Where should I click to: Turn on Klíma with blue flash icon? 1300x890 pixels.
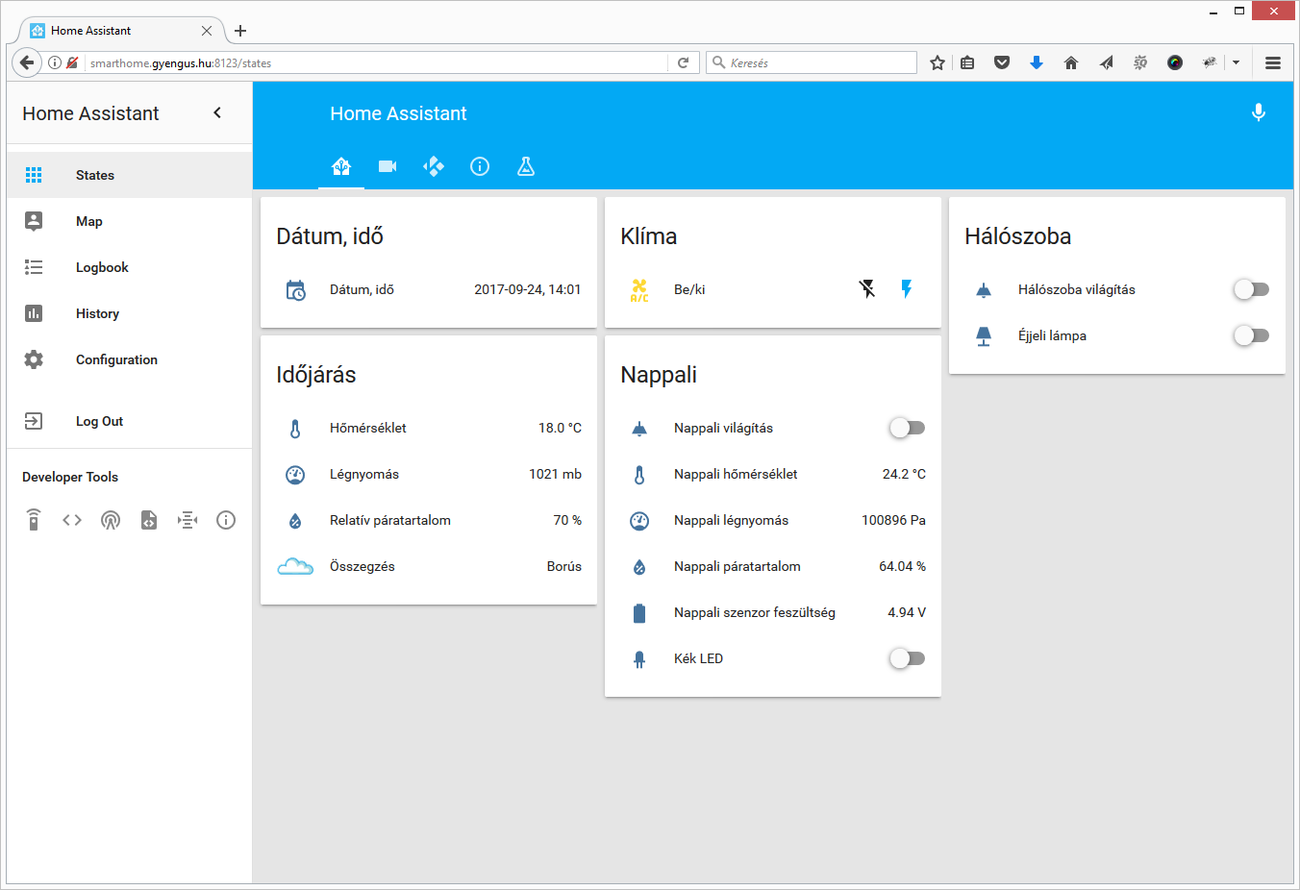tap(906, 289)
